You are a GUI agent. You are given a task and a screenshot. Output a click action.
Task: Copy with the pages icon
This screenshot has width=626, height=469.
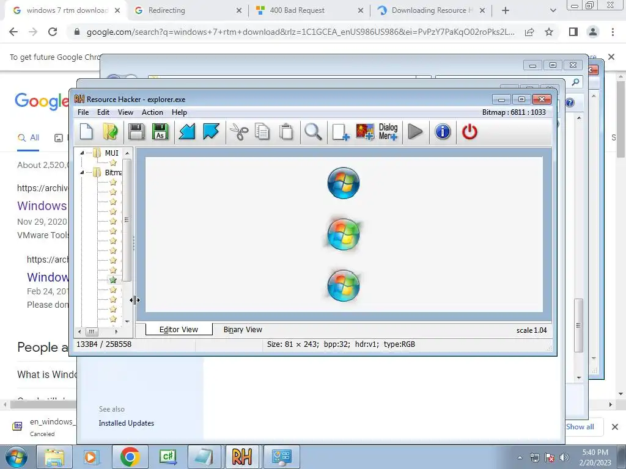(x=262, y=132)
